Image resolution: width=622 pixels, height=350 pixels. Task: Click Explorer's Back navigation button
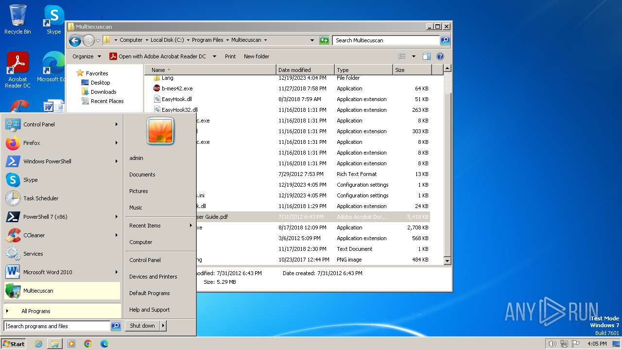point(75,40)
